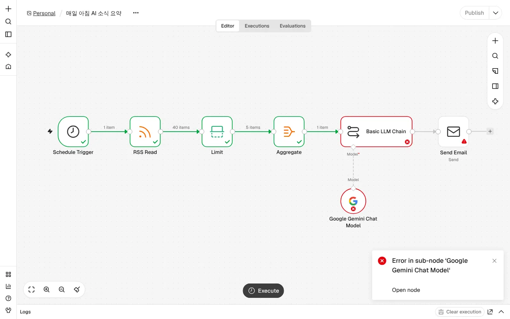Expand the Publish dropdown arrow
The image size is (510, 319).
coord(495,13)
